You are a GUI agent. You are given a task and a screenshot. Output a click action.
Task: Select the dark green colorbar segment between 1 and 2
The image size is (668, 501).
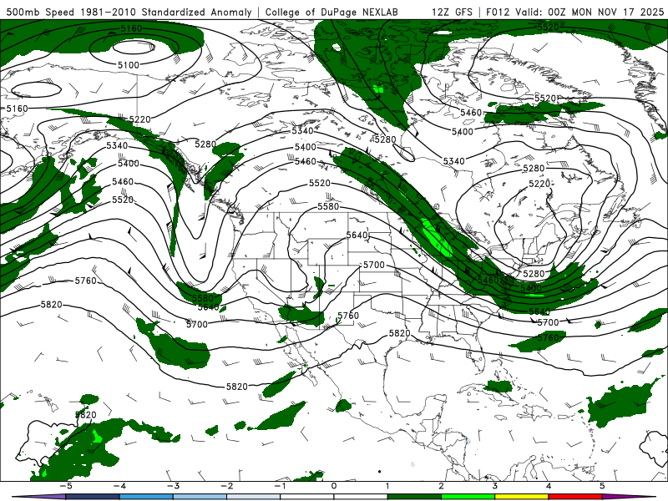click(414, 497)
